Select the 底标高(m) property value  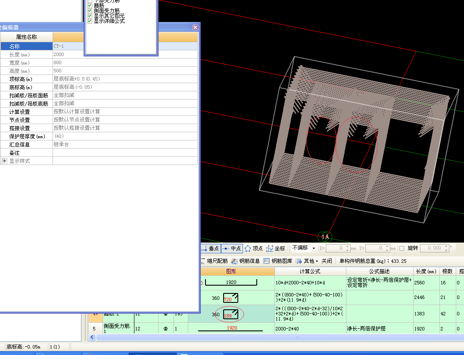tap(125, 87)
